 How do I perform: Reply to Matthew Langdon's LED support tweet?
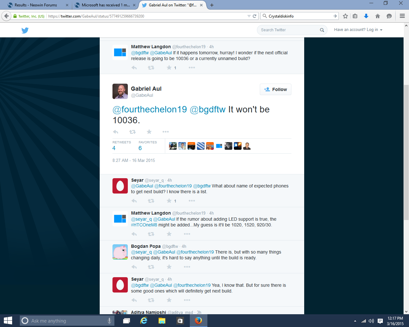click(134, 234)
